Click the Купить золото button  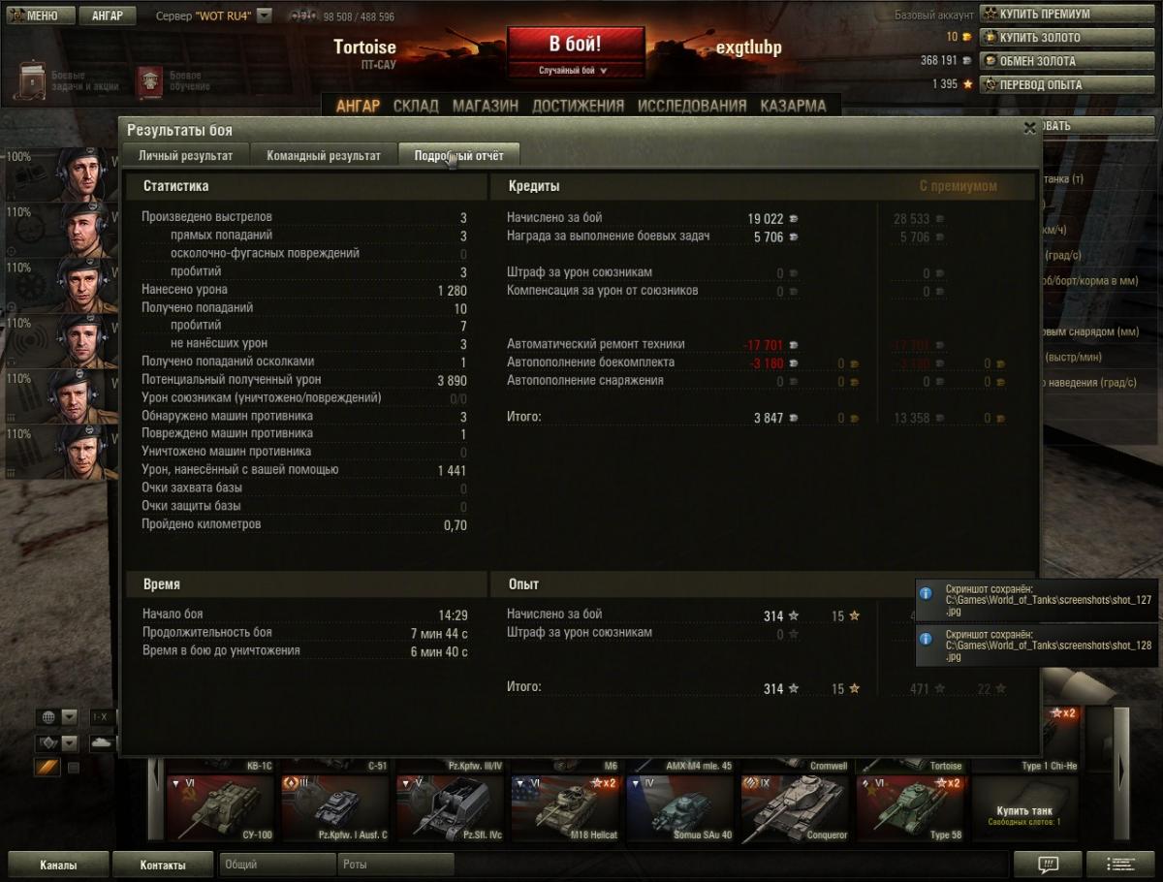tap(1069, 37)
